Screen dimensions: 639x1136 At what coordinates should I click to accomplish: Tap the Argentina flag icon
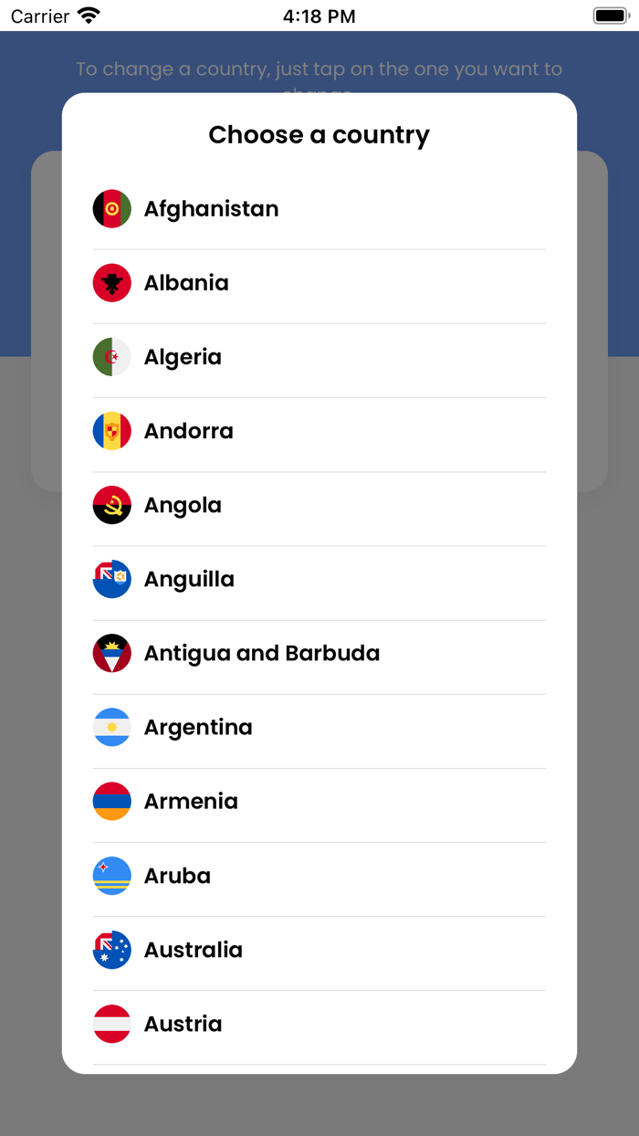(x=112, y=727)
